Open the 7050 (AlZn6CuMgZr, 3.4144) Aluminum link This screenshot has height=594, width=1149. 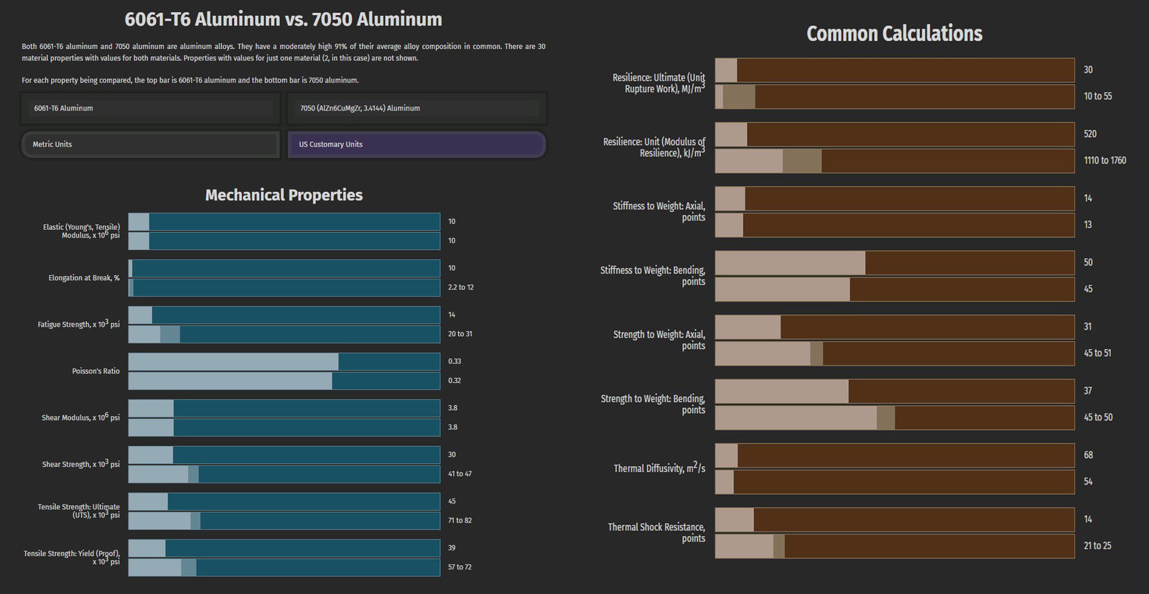[417, 108]
